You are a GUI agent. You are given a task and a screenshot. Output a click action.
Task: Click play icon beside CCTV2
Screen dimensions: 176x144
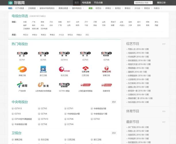(92, 119)
